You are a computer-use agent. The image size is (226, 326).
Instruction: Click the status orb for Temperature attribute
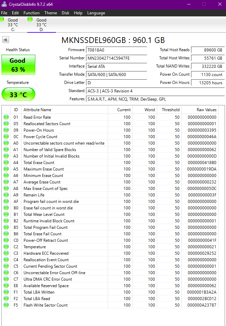pos(6,247)
